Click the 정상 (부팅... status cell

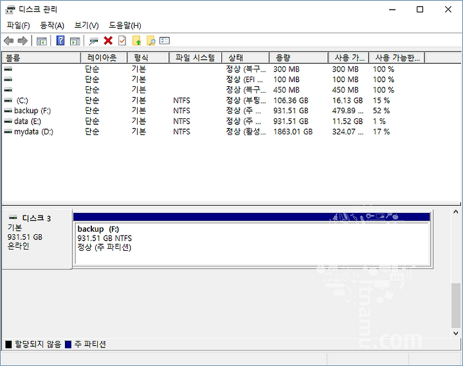pyautogui.click(x=246, y=100)
